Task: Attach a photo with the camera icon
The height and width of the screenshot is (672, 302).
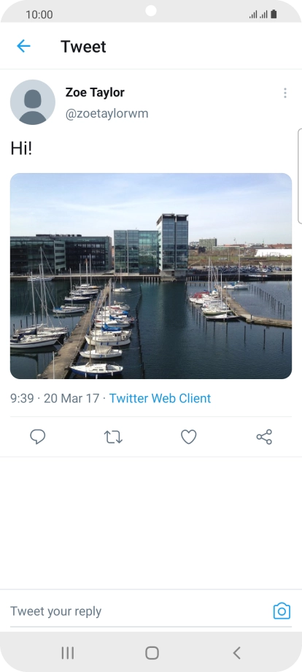Action: [x=282, y=611]
